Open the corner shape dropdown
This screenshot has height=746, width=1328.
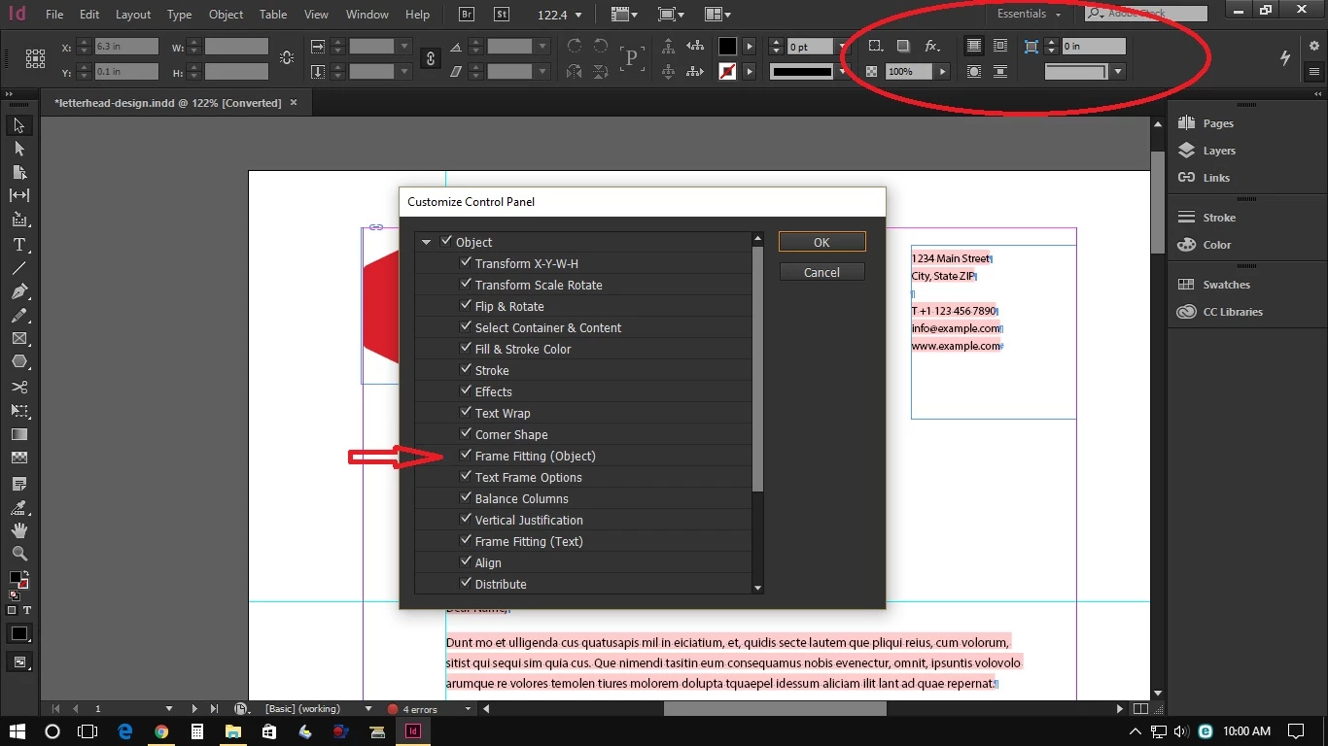pos(1118,72)
